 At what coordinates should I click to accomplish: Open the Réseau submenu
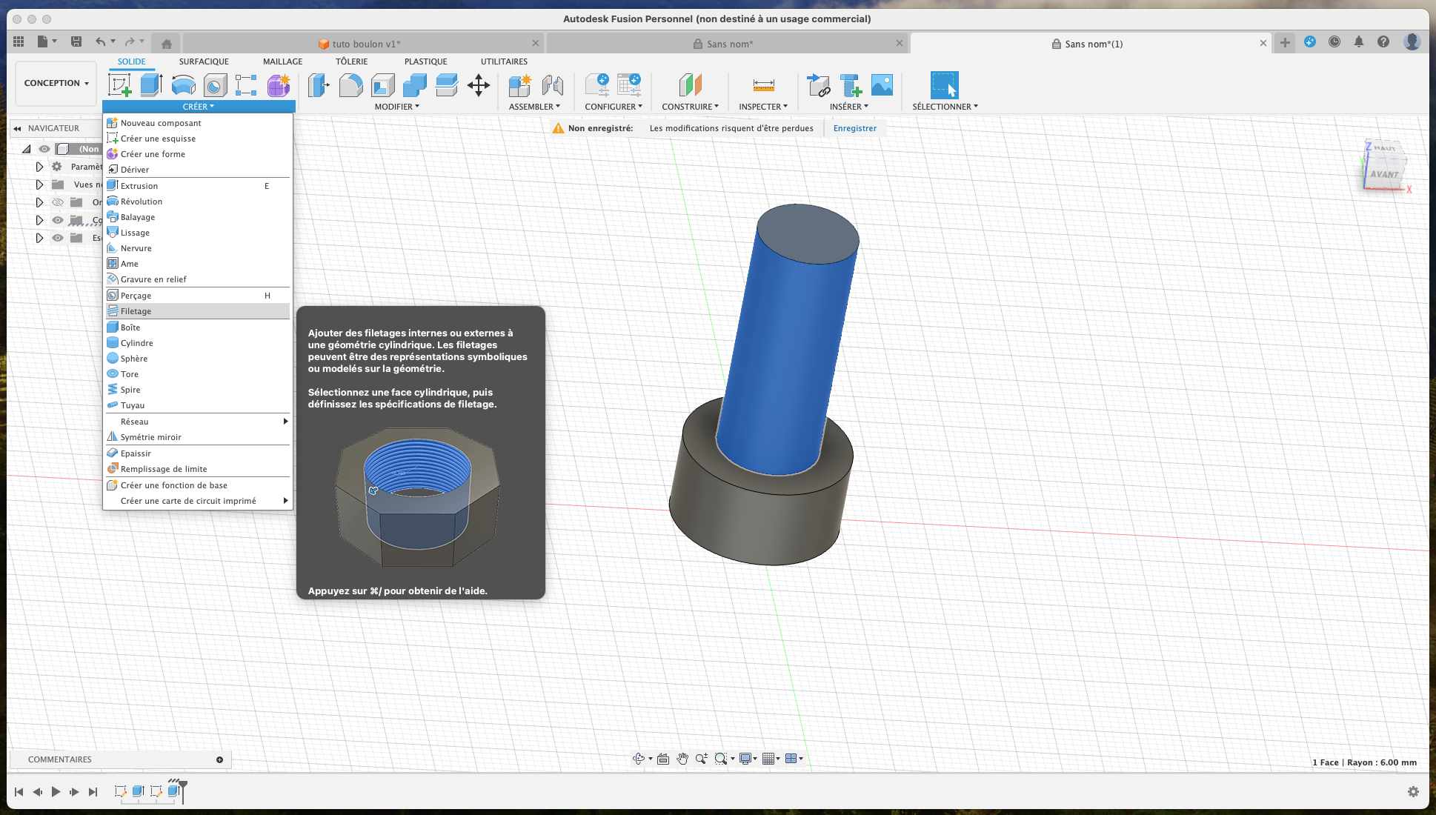198,422
